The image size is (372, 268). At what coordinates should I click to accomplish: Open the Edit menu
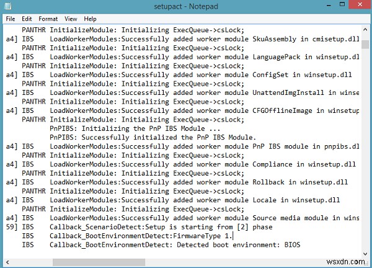pos(29,19)
